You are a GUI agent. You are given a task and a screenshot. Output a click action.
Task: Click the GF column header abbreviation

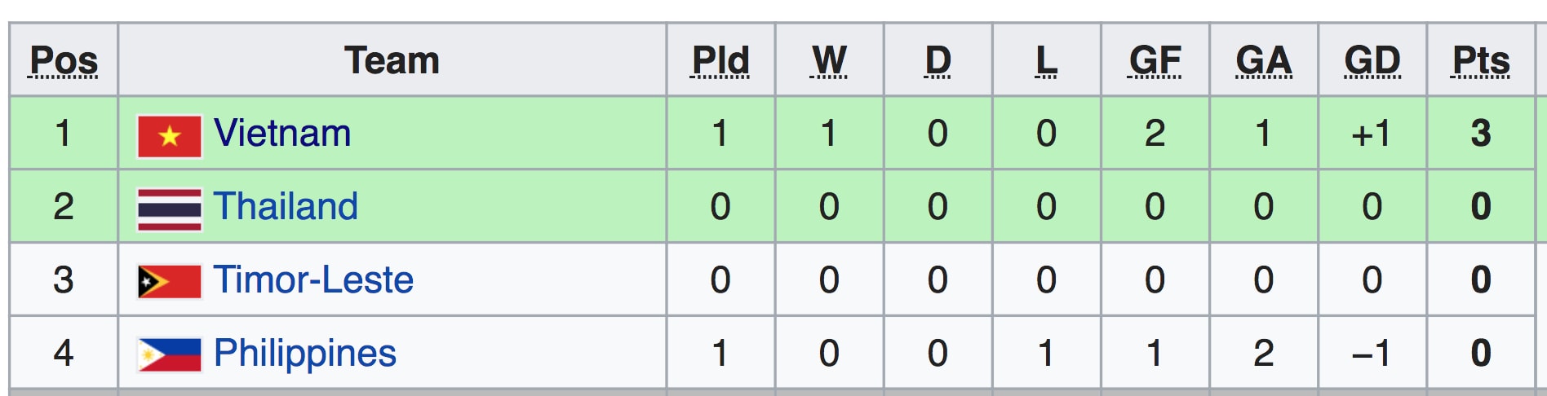(1155, 61)
